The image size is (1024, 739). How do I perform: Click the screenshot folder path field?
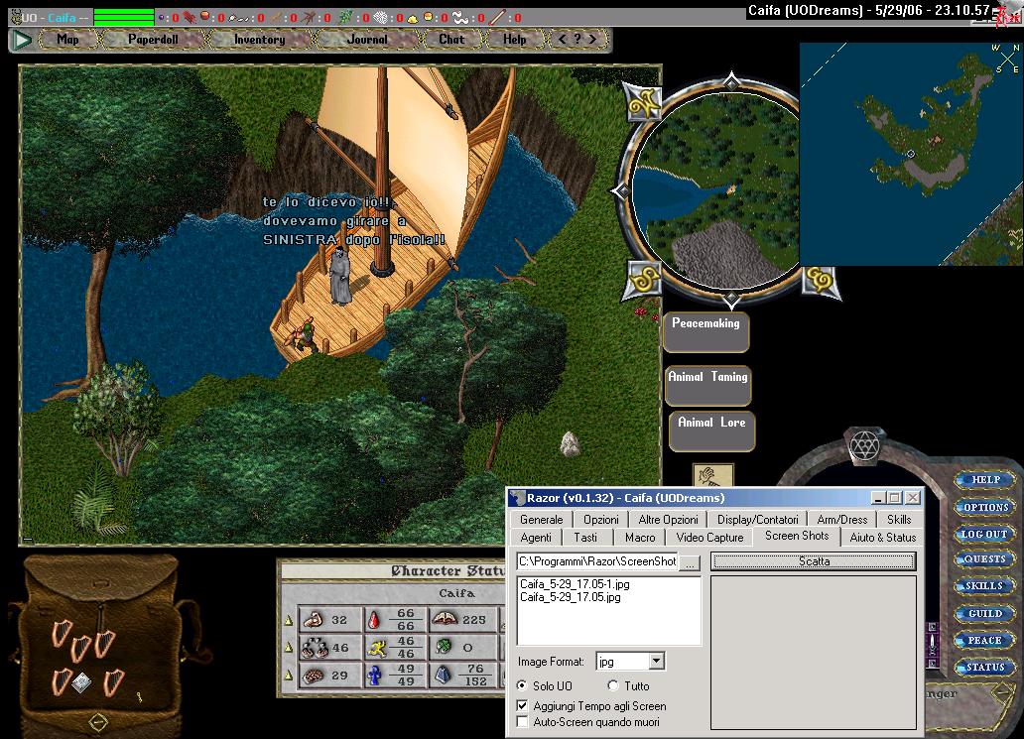(x=597, y=561)
